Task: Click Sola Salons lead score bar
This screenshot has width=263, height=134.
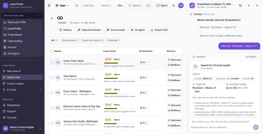Action: [120, 78]
